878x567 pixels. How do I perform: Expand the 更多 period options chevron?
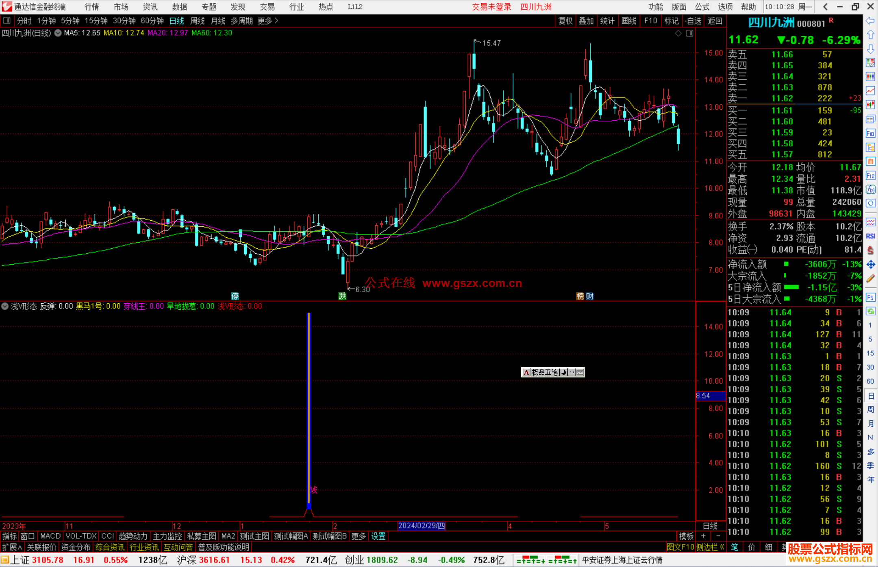pos(276,20)
